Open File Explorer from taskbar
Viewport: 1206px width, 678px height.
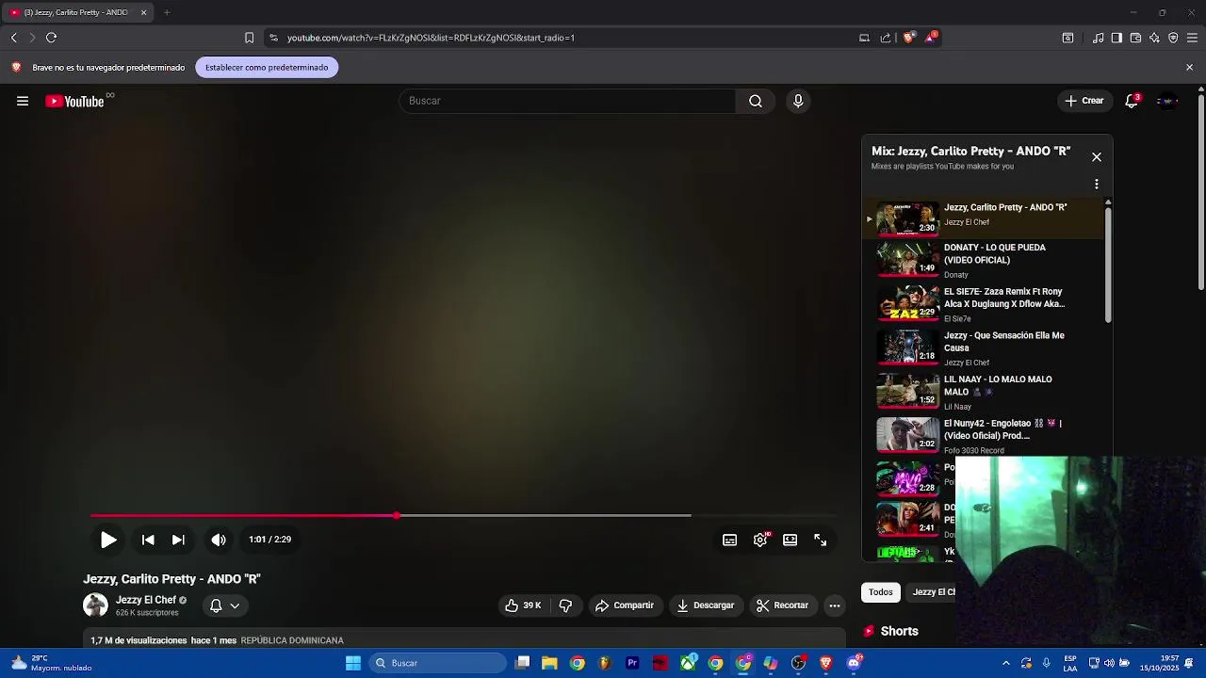(x=549, y=663)
